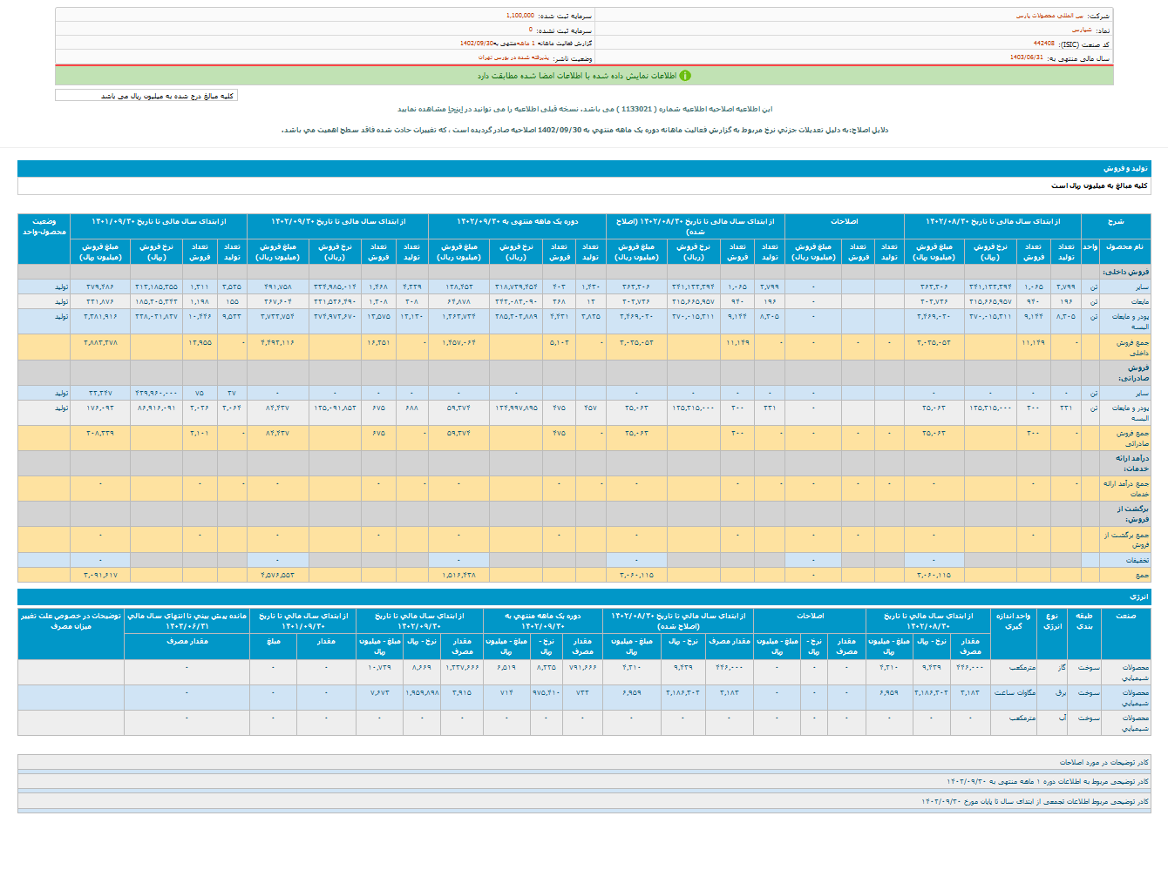The width and height of the screenshot is (1168, 890).
Task: Click the stock symbol value beside نماد
Action: point(1082,30)
